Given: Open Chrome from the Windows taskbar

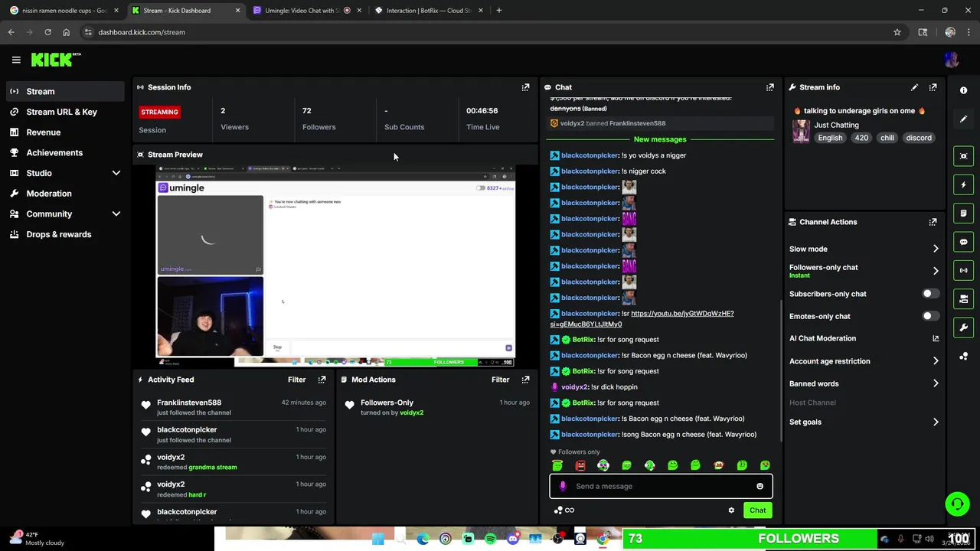Looking at the screenshot, I should (603, 539).
